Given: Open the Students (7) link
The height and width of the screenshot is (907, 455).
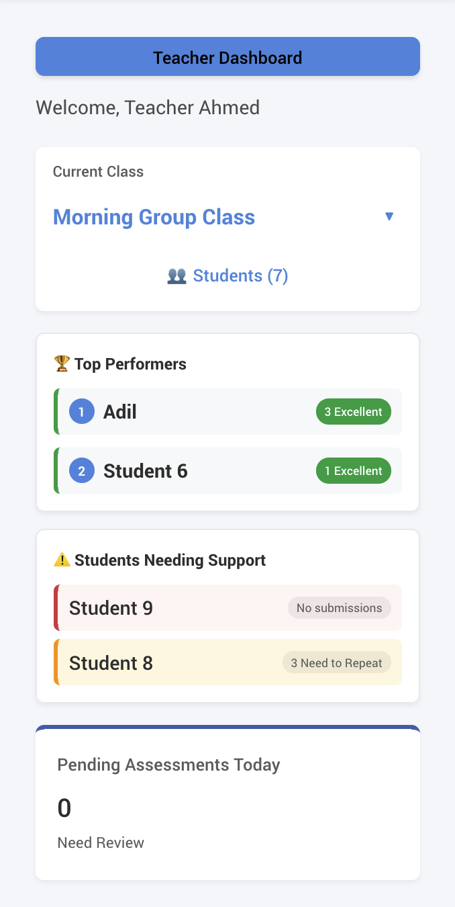Looking at the screenshot, I should 240,275.
